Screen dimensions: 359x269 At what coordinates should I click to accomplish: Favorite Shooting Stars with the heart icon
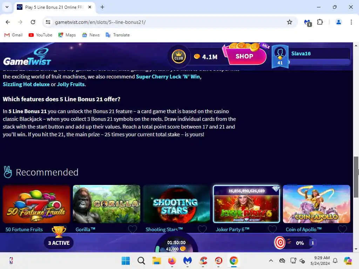[x=202, y=229]
